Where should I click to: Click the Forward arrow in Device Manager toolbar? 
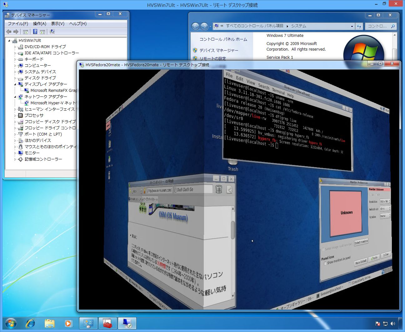point(16,32)
